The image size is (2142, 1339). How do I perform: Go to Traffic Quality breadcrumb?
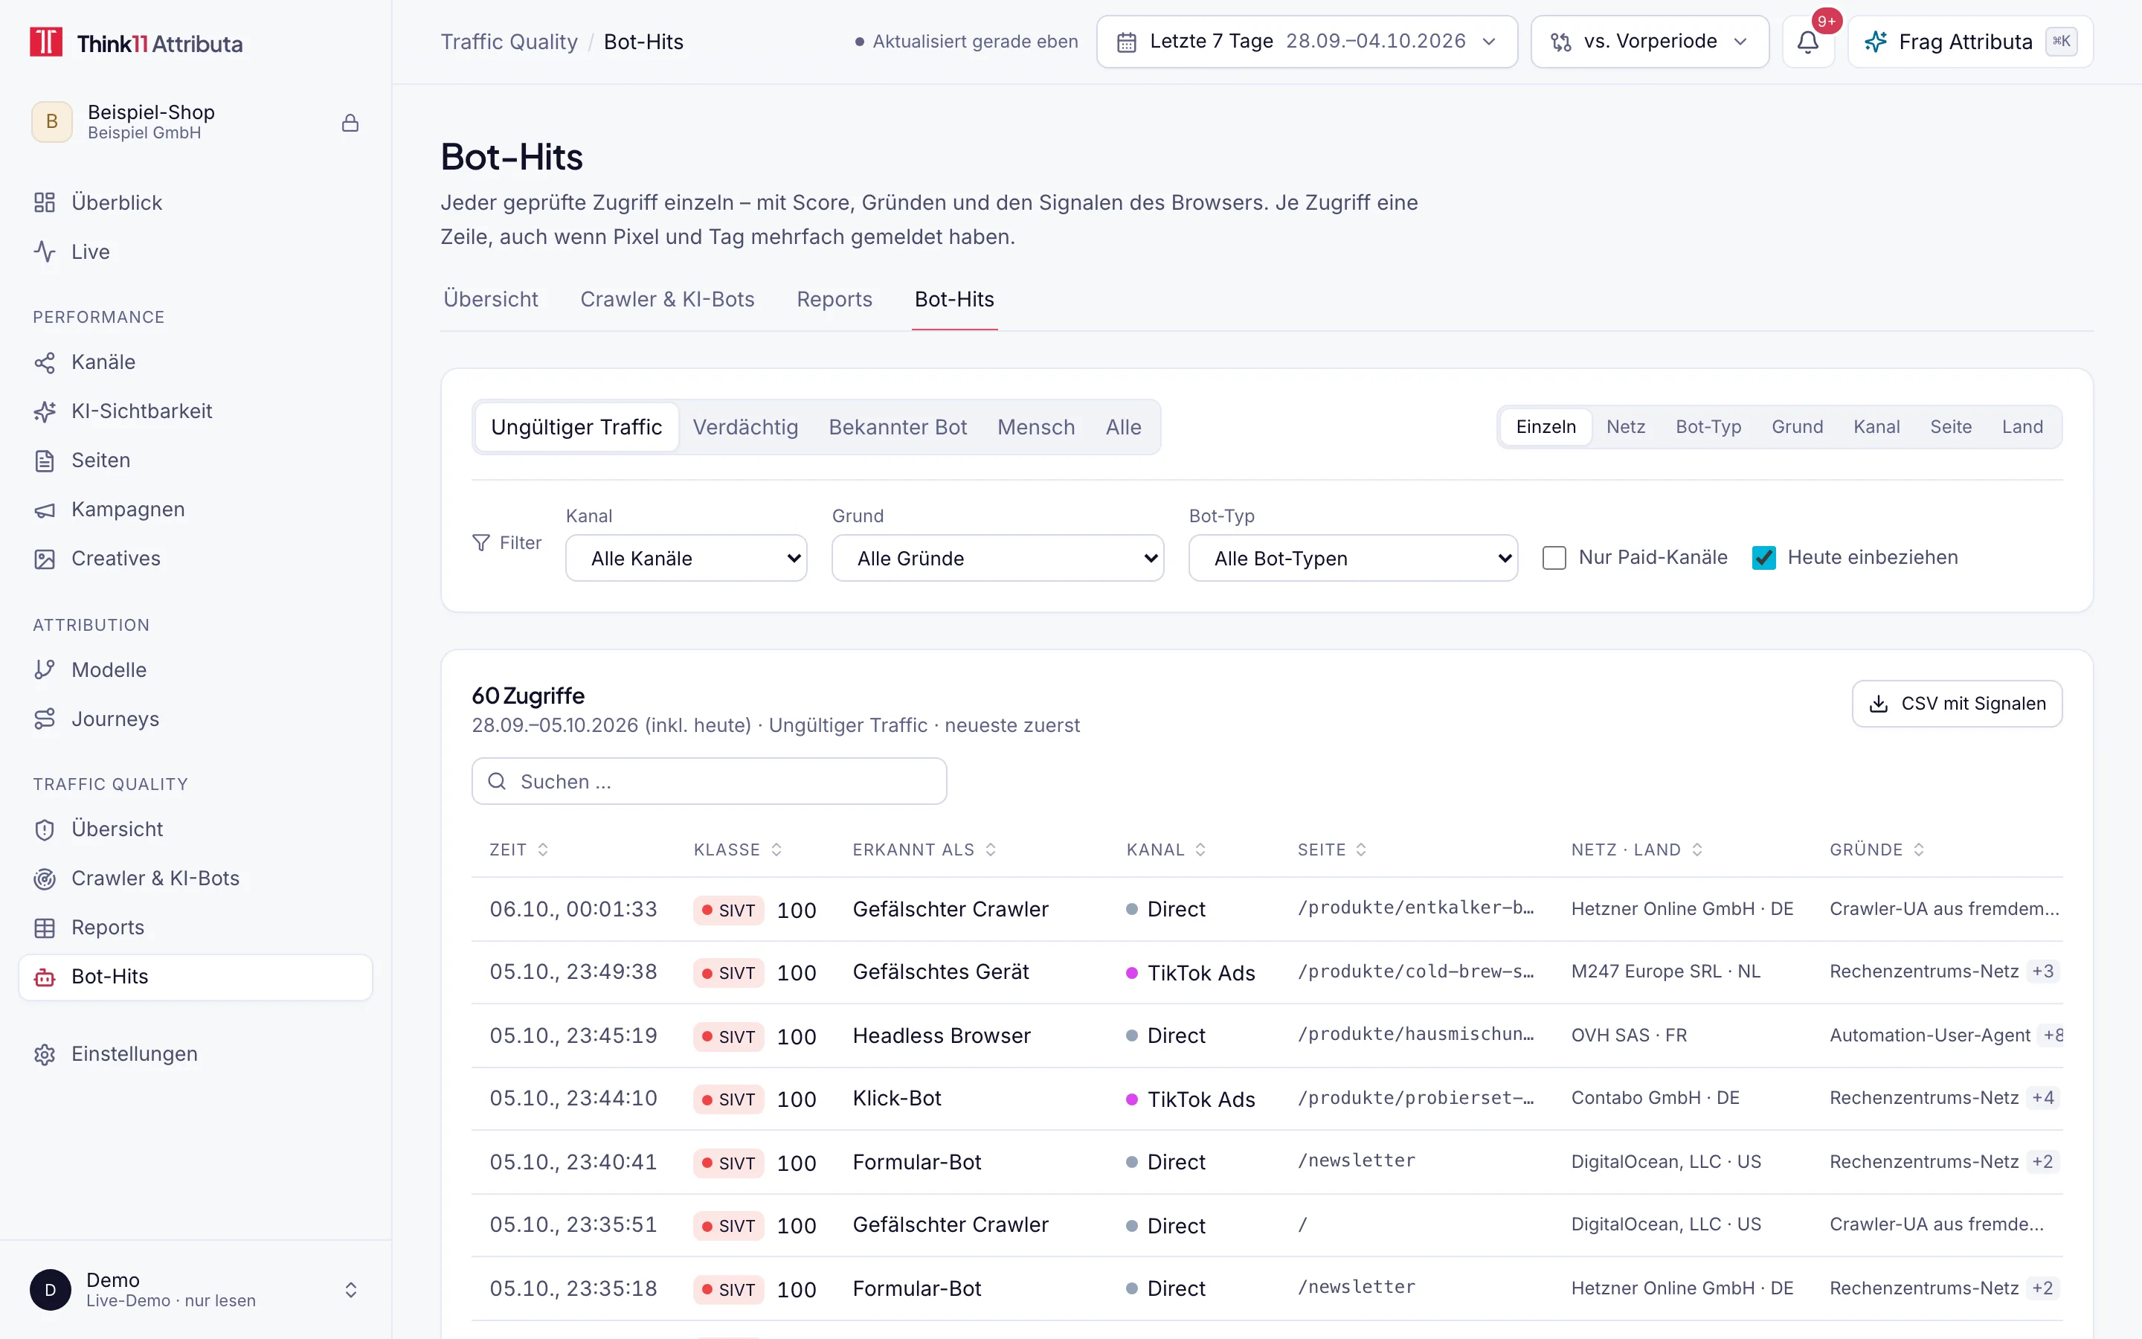(x=509, y=42)
